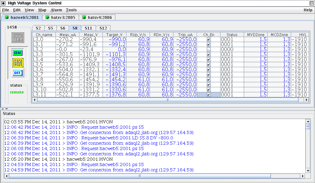Click MVDZone cell for channel L3.10
This screenshot has height=183, width=315.
pos(256,90)
